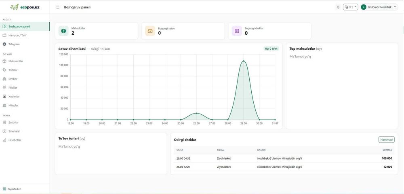The width and height of the screenshot is (404, 194).
Task: Open the O'z language dropdown
Action: point(350,7)
